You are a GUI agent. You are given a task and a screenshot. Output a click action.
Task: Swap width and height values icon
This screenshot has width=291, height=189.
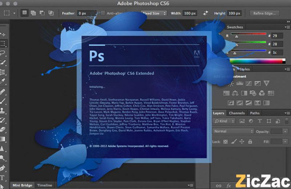click(206, 13)
